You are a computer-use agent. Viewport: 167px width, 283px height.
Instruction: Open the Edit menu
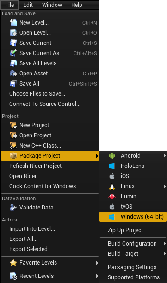[28, 5]
